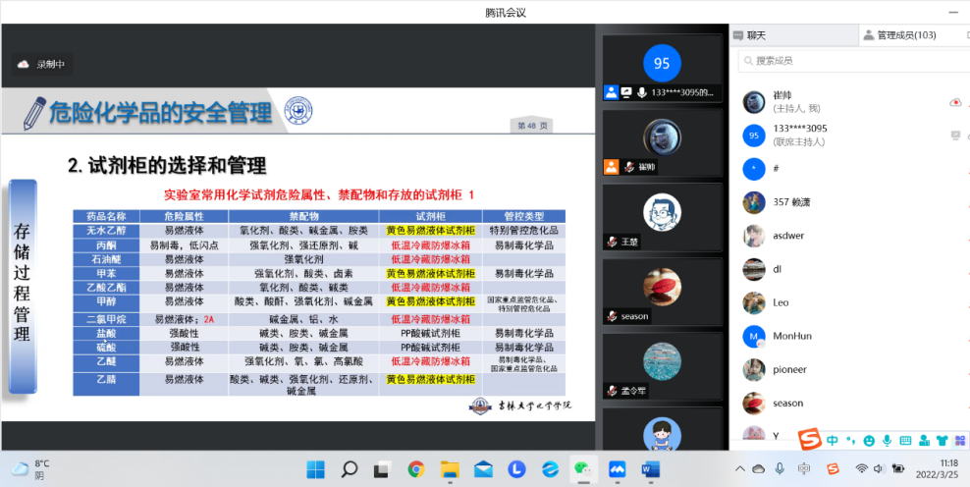Select member MonHun in the member list

789,336
